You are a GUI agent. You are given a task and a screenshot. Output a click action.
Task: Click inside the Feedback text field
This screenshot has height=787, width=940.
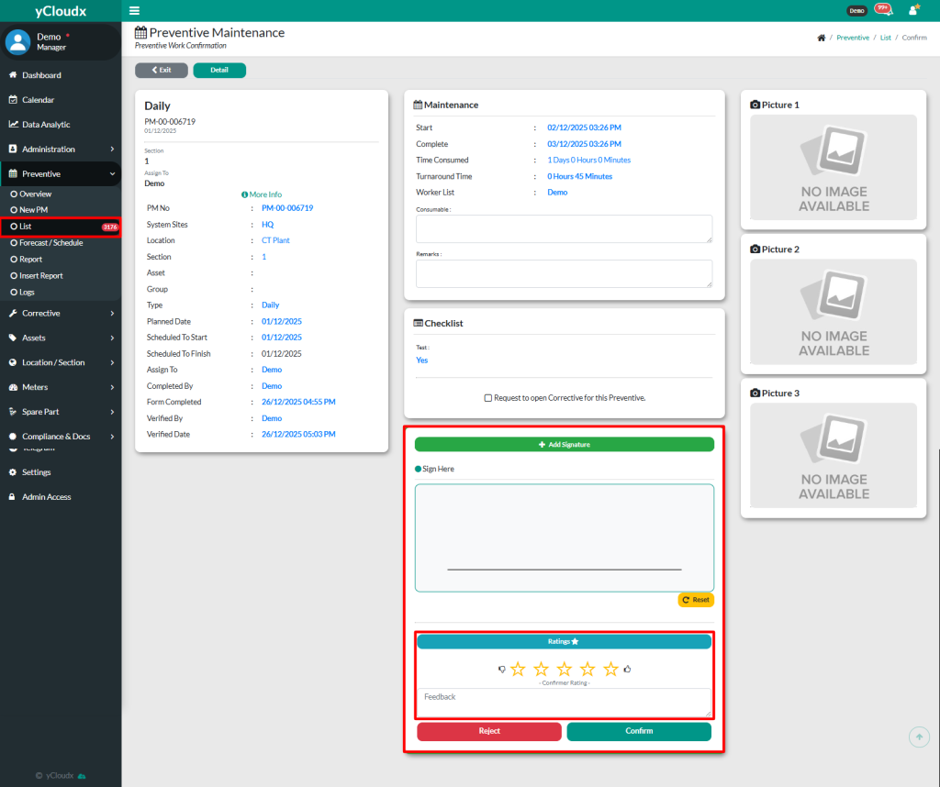(x=564, y=702)
